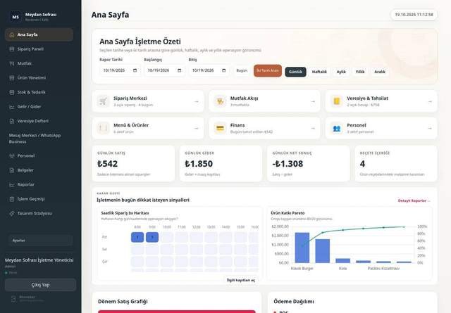Open Ürün Yönetimi from sidebar
451x313 pixels.
pos(39,78)
